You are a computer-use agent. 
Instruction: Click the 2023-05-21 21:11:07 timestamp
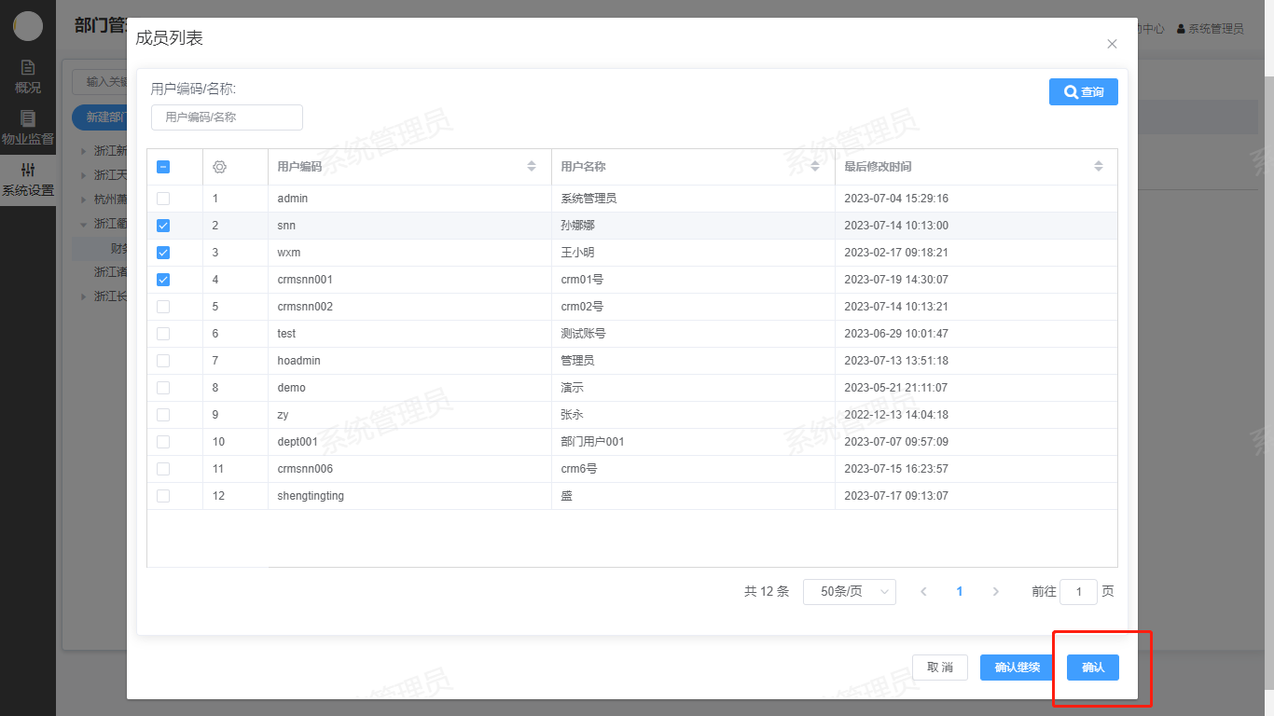click(x=896, y=388)
